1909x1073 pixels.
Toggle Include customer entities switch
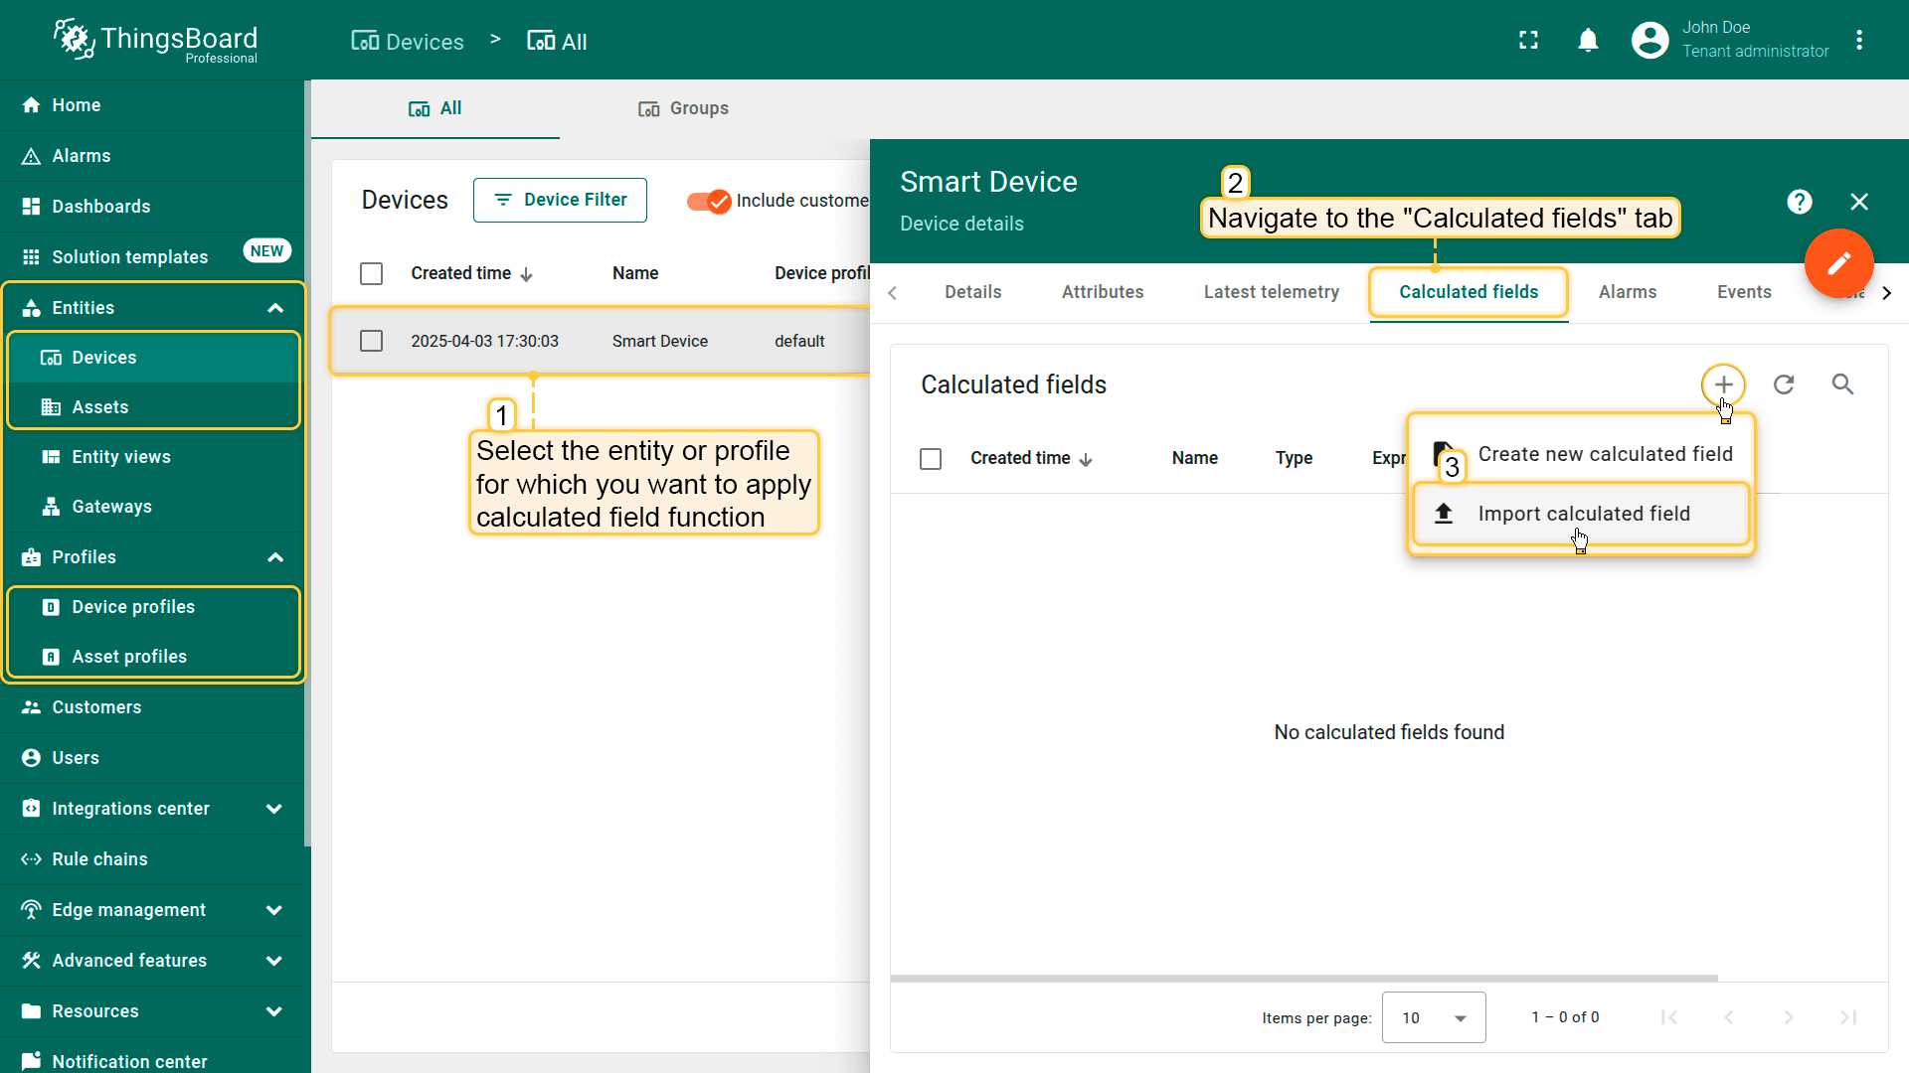point(709,201)
